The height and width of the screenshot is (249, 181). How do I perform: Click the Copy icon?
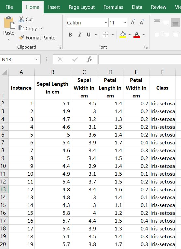pyautogui.click(x=21, y=28)
